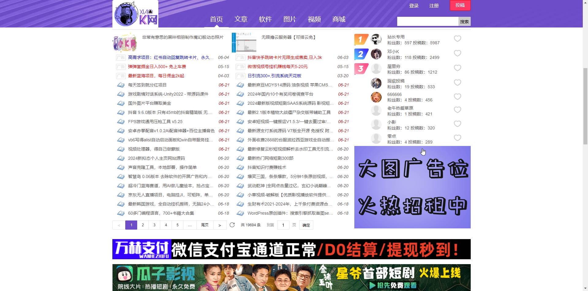588x291 pixels.
Task: Click the 登录 link
Action: pos(414,6)
